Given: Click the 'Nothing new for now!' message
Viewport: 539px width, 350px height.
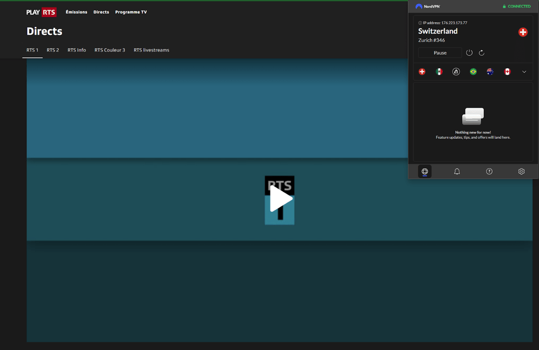Looking at the screenshot, I should [x=473, y=132].
